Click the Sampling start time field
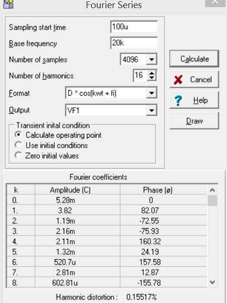The image size is (227, 303). pos(134,27)
